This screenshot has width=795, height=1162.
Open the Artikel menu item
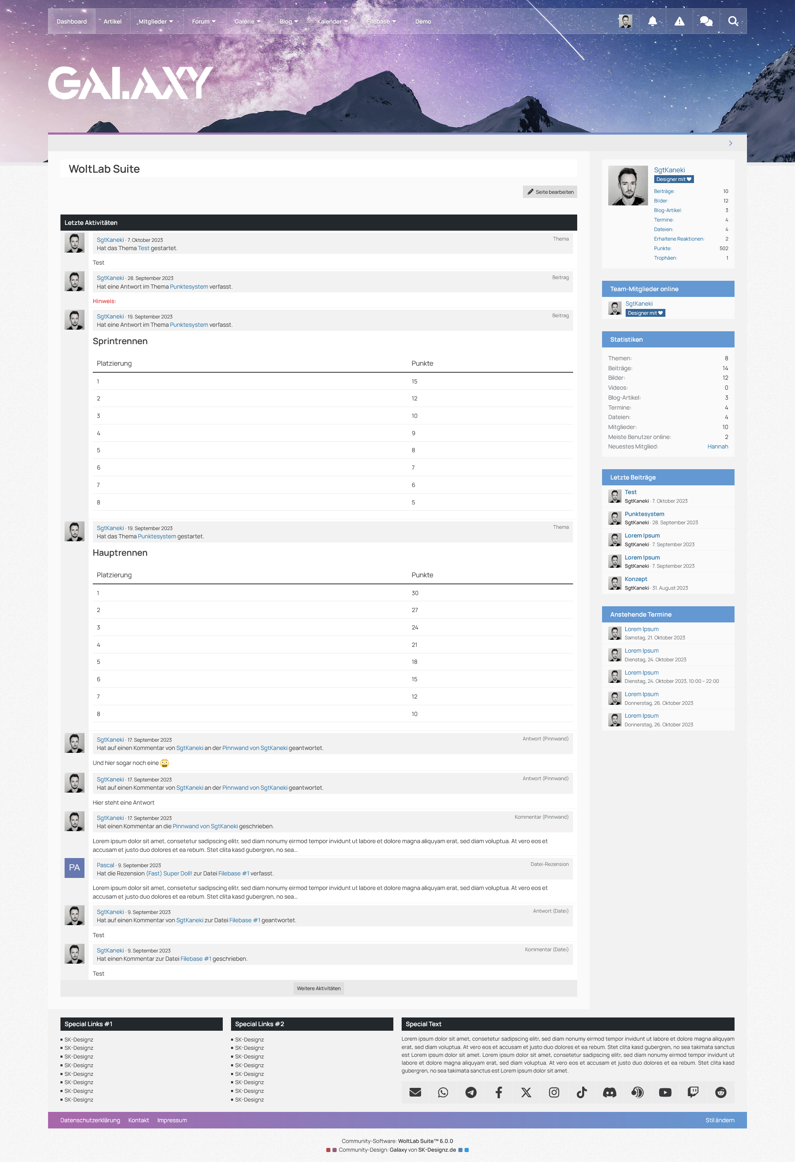coord(113,22)
